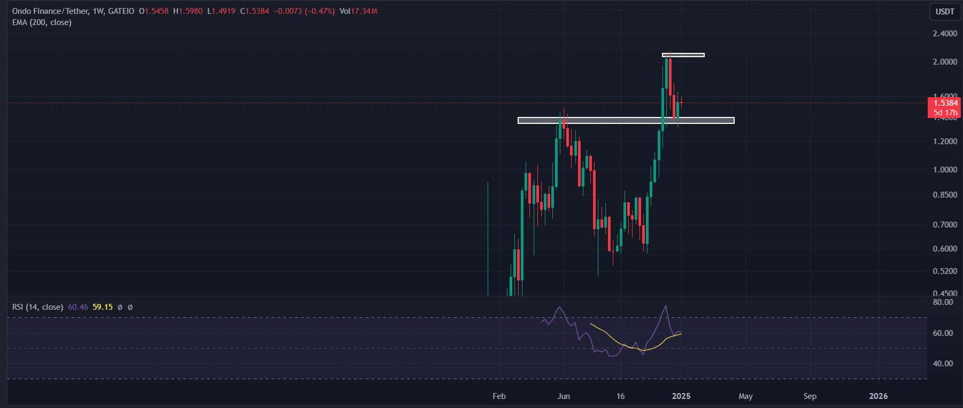Click the May label on time axis
The width and height of the screenshot is (963, 408).
tap(745, 396)
